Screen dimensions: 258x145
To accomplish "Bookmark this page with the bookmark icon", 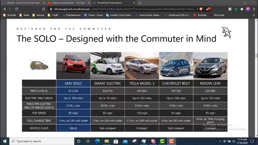I will [x=44, y=9].
